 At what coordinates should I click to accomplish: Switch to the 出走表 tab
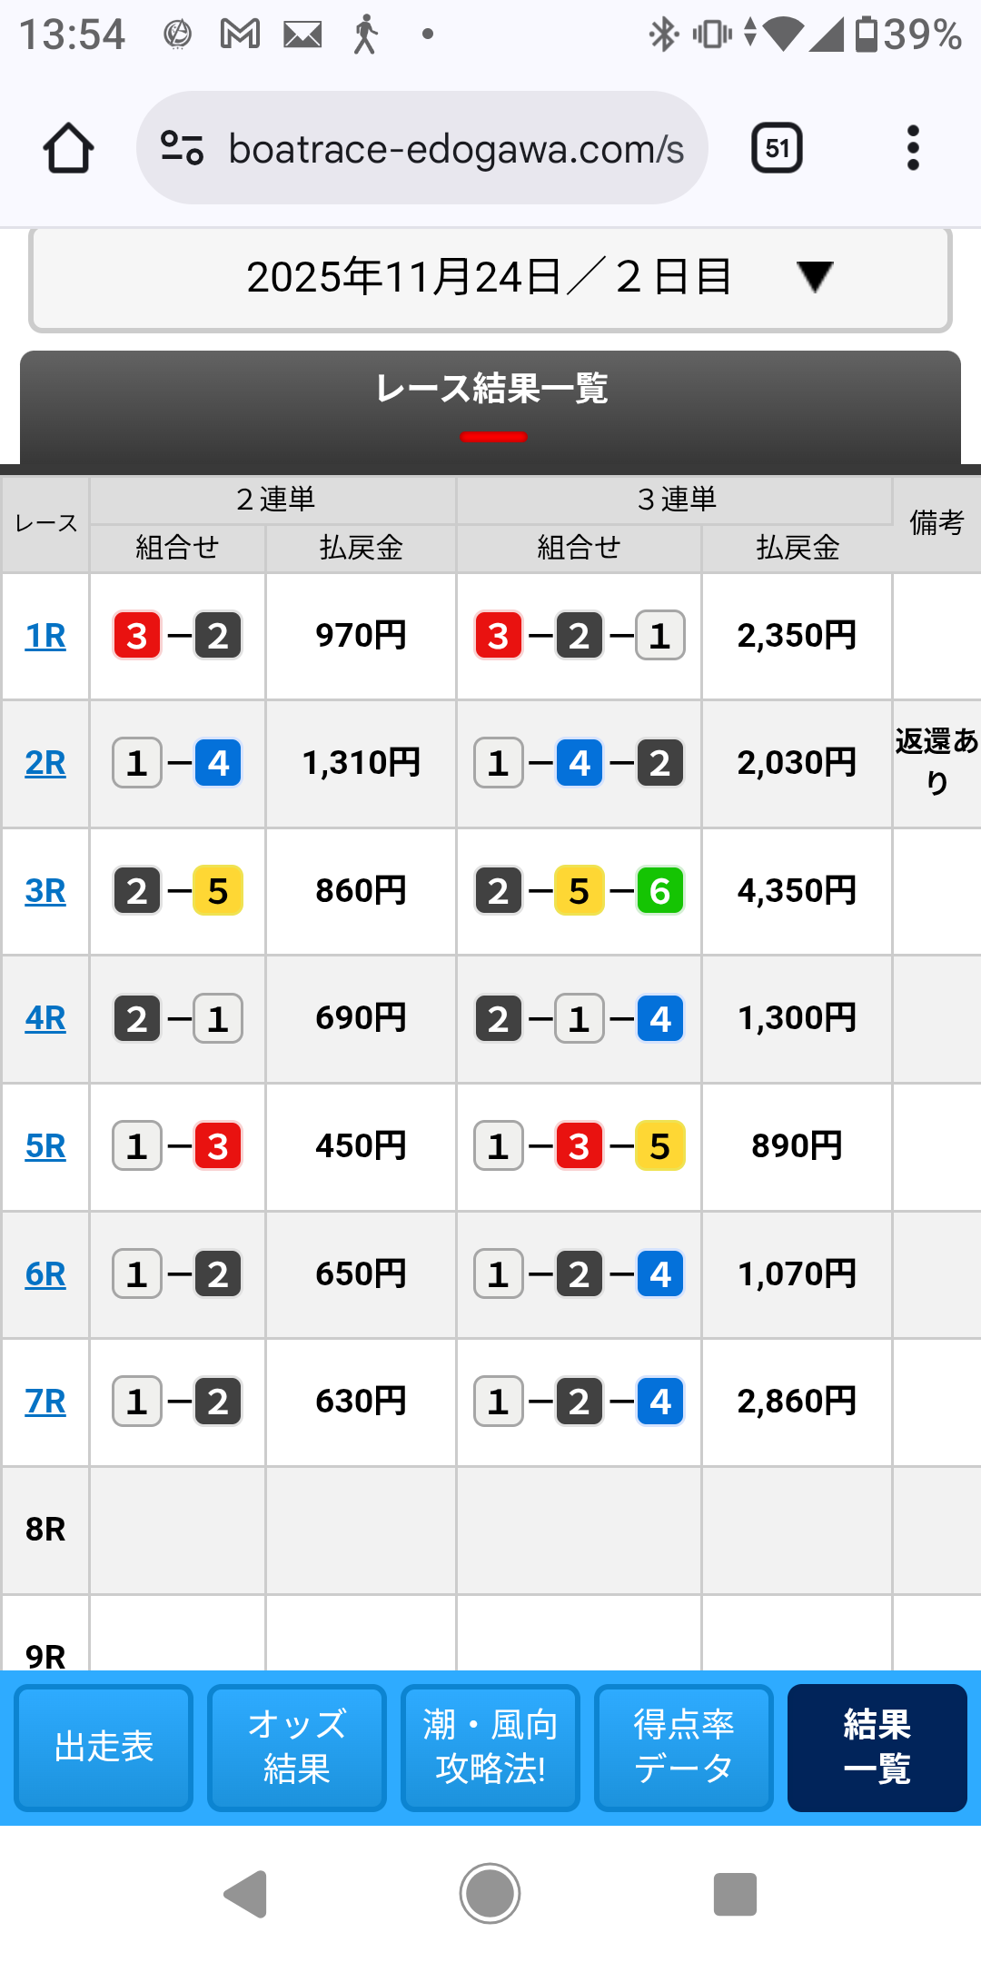[x=104, y=1747]
